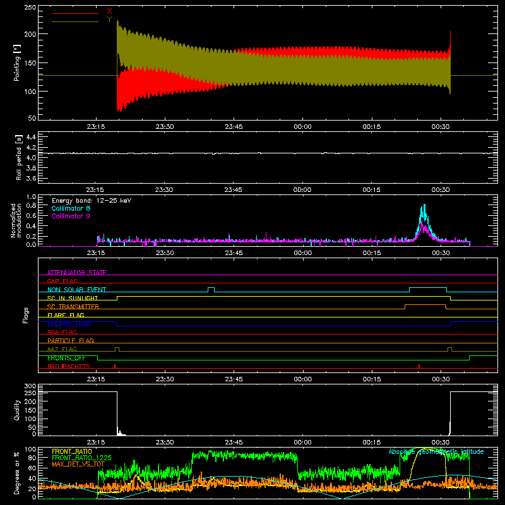The width and height of the screenshot is (505, 505).
Task: Click the red X legend label
Action: click(x=109, y=11)
